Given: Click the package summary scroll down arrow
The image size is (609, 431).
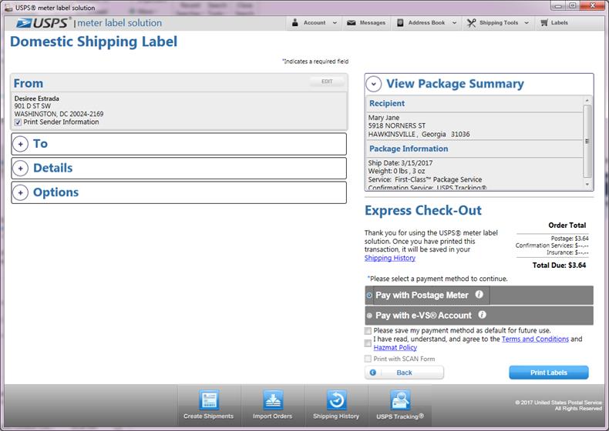Looking at the screenshot, I should coord(587,185).
